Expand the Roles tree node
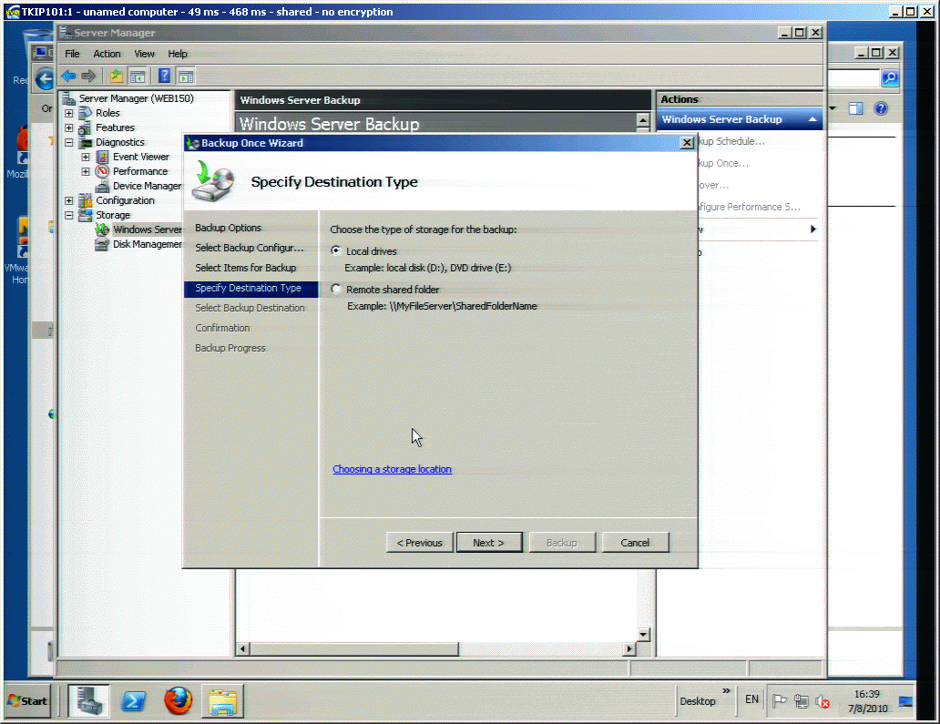The width and height of the screenshot is (940, 724). [69, 113]
